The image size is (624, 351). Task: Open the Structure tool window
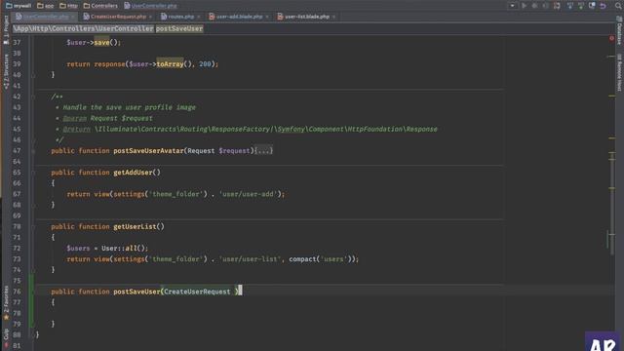click(6, 71)
